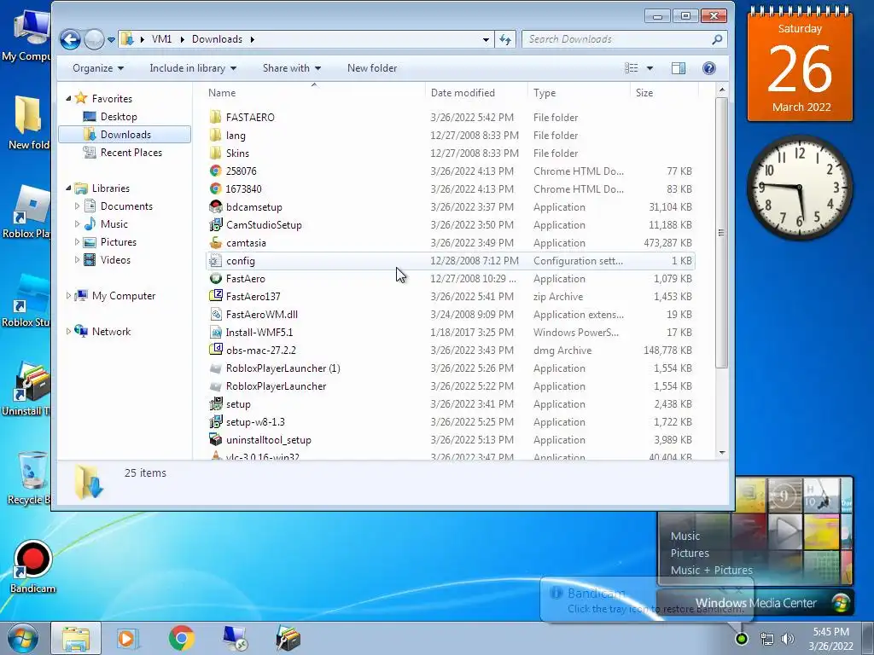Select Desktop under Favorites
The width and height of the screenshot is (874, 655).
118,116
